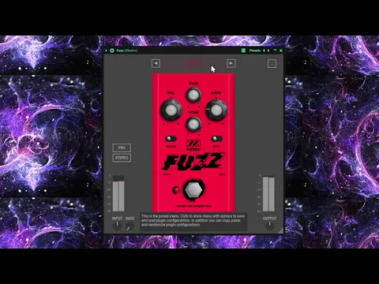Click the preset menu help tooltip text

(193, 220)
